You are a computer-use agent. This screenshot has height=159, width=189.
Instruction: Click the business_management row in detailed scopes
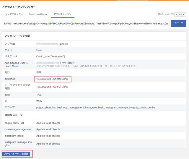[x=94, y=129]
